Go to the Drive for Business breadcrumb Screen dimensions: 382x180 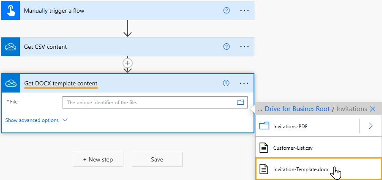(289, 109)
